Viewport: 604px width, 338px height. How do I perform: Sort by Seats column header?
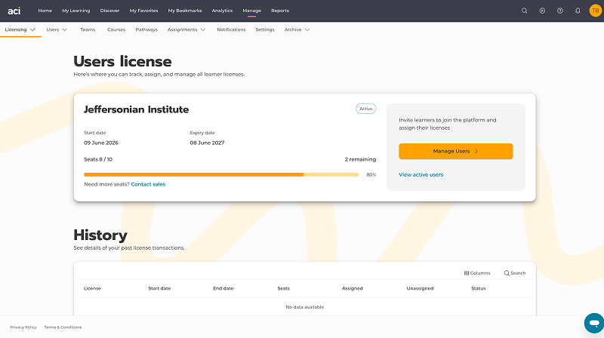point(284,288)
